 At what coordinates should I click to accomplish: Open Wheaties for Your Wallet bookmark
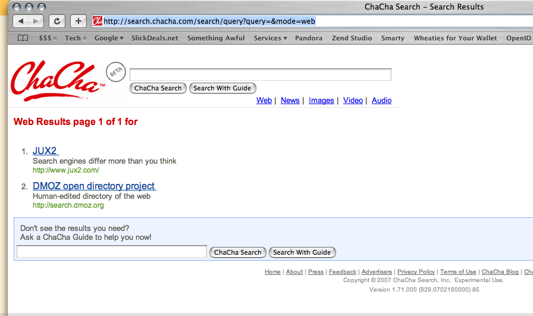pos(455,38)
